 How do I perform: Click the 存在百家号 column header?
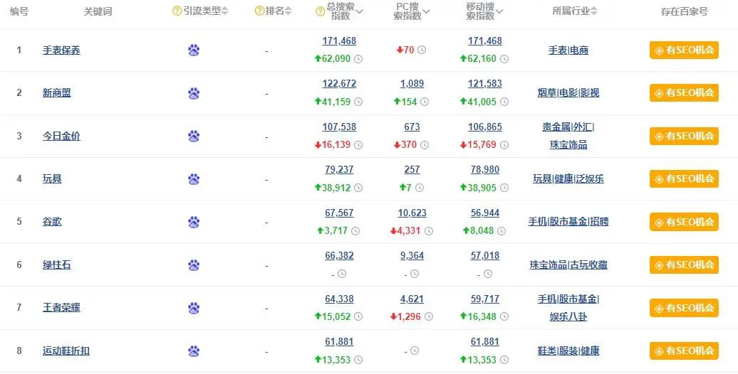[685, 12]
